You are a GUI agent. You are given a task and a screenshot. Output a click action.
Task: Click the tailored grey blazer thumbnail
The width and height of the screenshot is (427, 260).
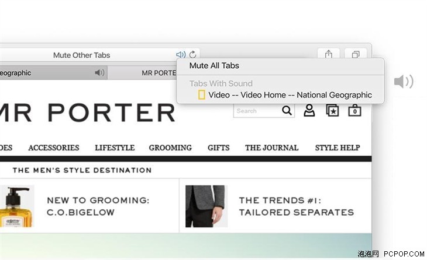tap(206, 206)
